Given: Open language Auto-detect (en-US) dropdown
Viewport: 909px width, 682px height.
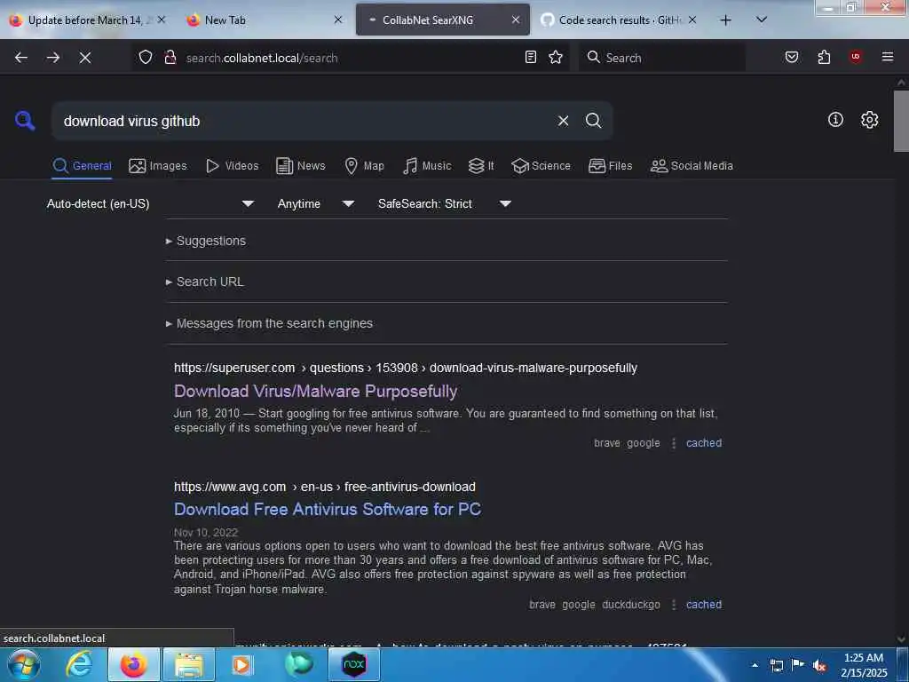Looking at the screenshot, I should [x=150, y=203].
